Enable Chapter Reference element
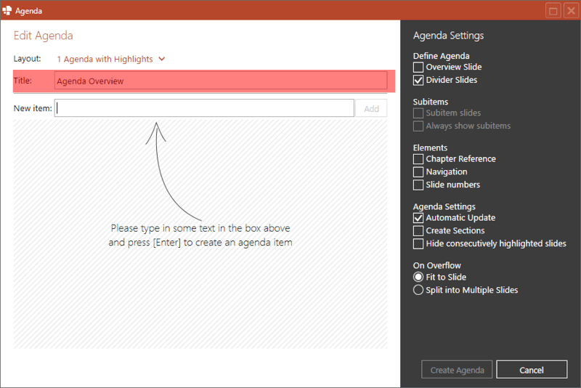This screenshot has width=581, height=388. (x=418, y=158)
